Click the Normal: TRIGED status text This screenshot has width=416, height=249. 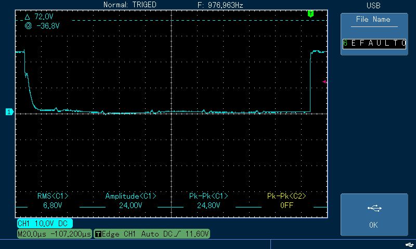click(129, 5)
